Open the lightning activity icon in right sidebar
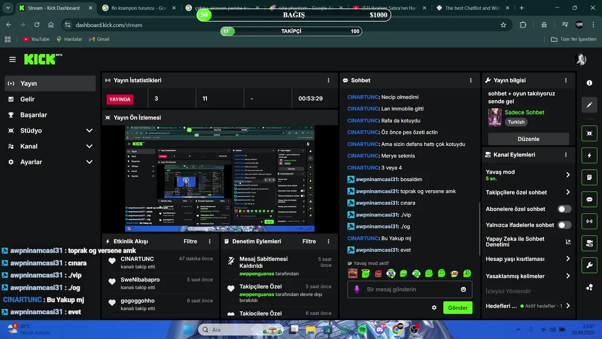The image size is (602, 339). coord(589,155)
